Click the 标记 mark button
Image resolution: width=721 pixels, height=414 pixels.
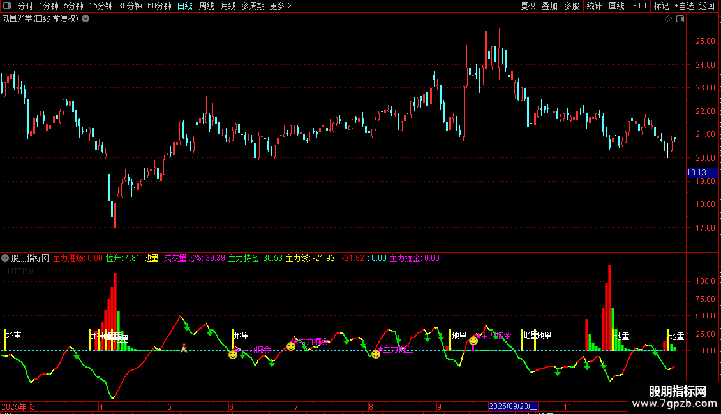661,6
